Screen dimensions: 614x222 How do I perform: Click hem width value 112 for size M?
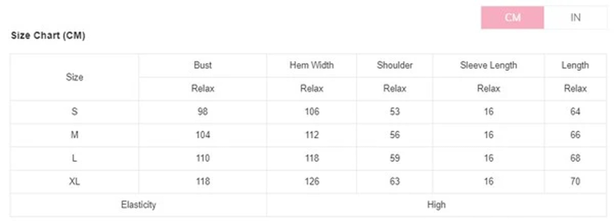pyautogui.click(x=312, y=135)
